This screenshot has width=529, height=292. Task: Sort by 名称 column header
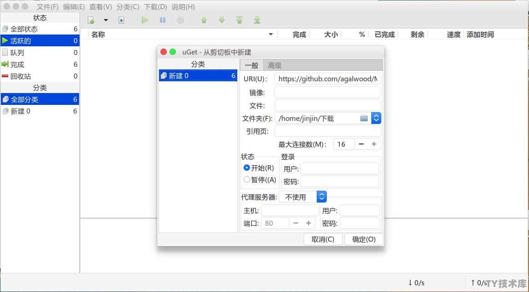click(98, 35)
